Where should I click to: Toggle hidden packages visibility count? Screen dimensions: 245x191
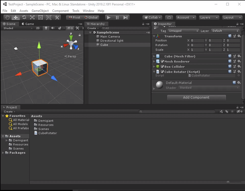(x=240, y=111)
